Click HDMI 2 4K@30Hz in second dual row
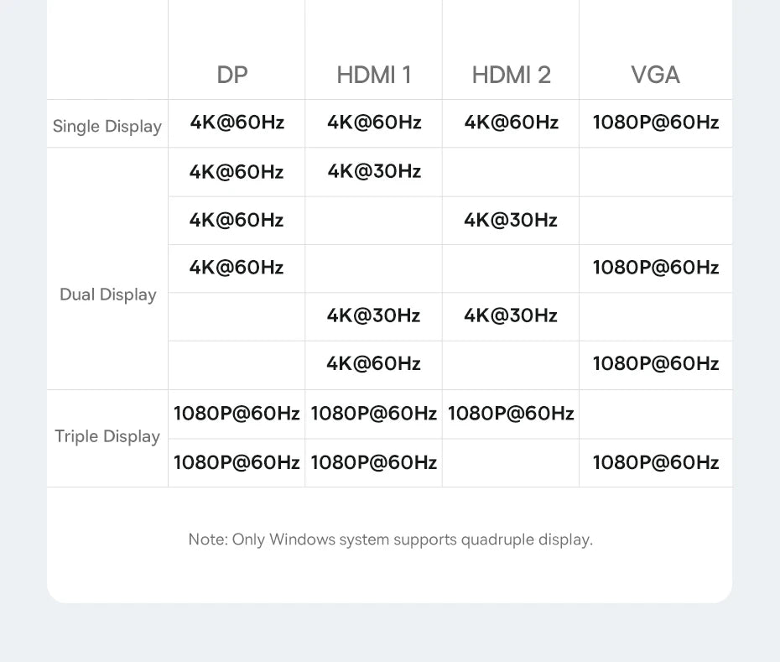The image size is (780, 662). tap(511, 220)
